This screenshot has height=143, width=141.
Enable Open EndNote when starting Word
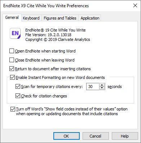point(12,51)
